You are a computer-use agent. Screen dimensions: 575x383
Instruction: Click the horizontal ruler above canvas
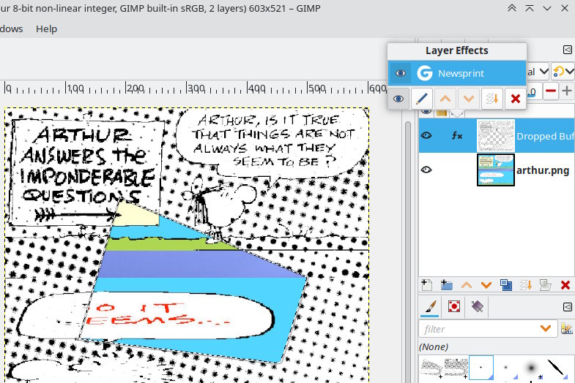pyautogui.click(x=194, y=88)
